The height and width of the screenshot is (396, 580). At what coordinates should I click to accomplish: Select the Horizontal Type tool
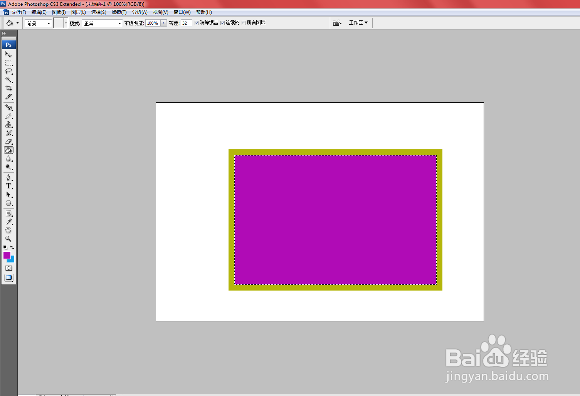[x=8, y=186]
